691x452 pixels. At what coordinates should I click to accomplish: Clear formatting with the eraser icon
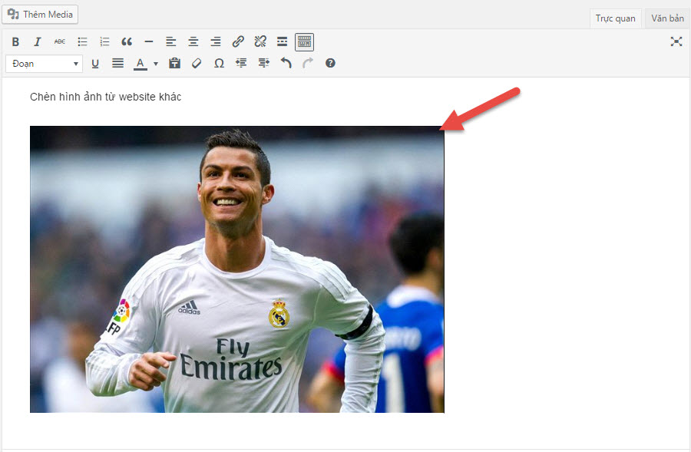(197, 63)
